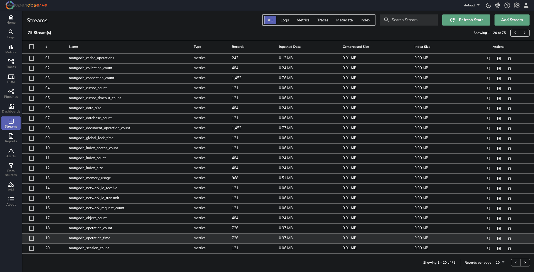This screenshot has height=272, width=534.
Task: Open the settings gear icon
Action: click(516, 5)
